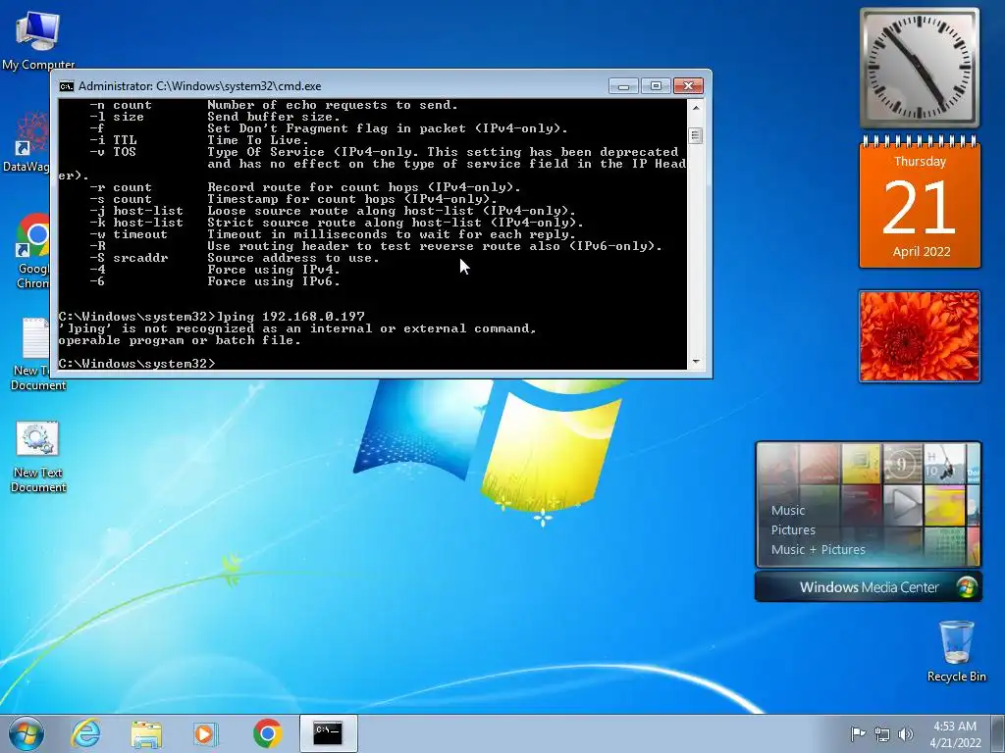
Task: Select the gear-styled New Text Document icon
Action: tap(38, 457)
